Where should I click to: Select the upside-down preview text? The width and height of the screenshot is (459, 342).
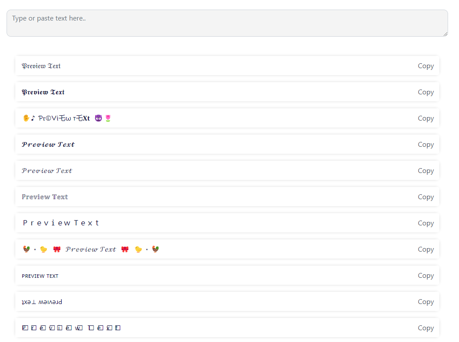coord(42,301)
